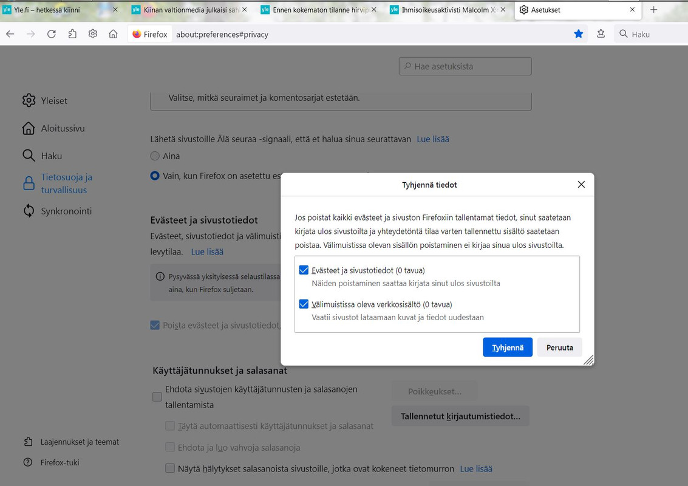This screenshot has width=688, height=486.
Task: Open a new tab with plus button
Action: [654, 10]
